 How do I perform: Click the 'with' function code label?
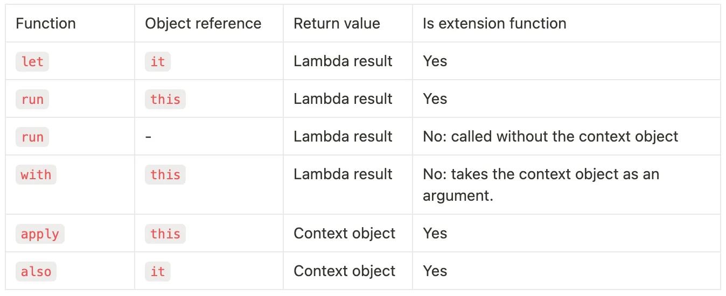point(36,175)
